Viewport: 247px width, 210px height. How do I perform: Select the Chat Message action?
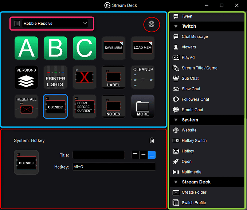click(207, 36)
